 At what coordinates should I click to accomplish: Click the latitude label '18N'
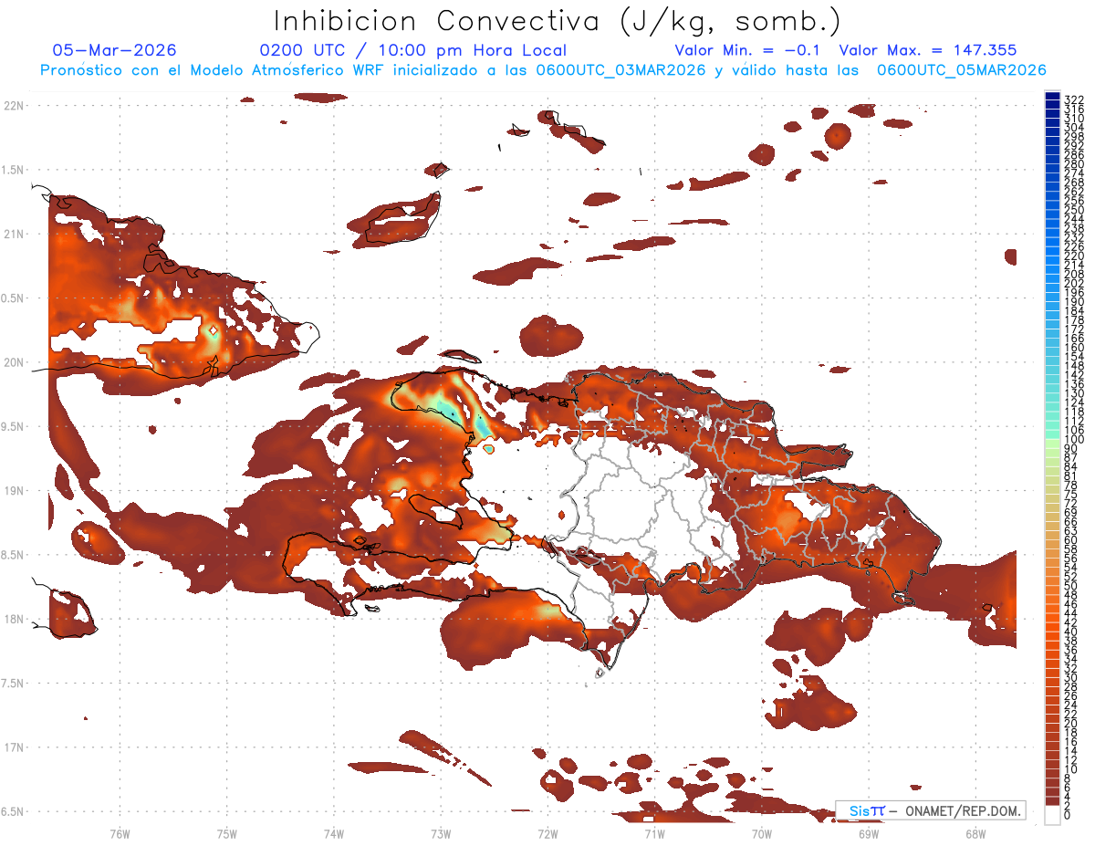pos(13,619)
